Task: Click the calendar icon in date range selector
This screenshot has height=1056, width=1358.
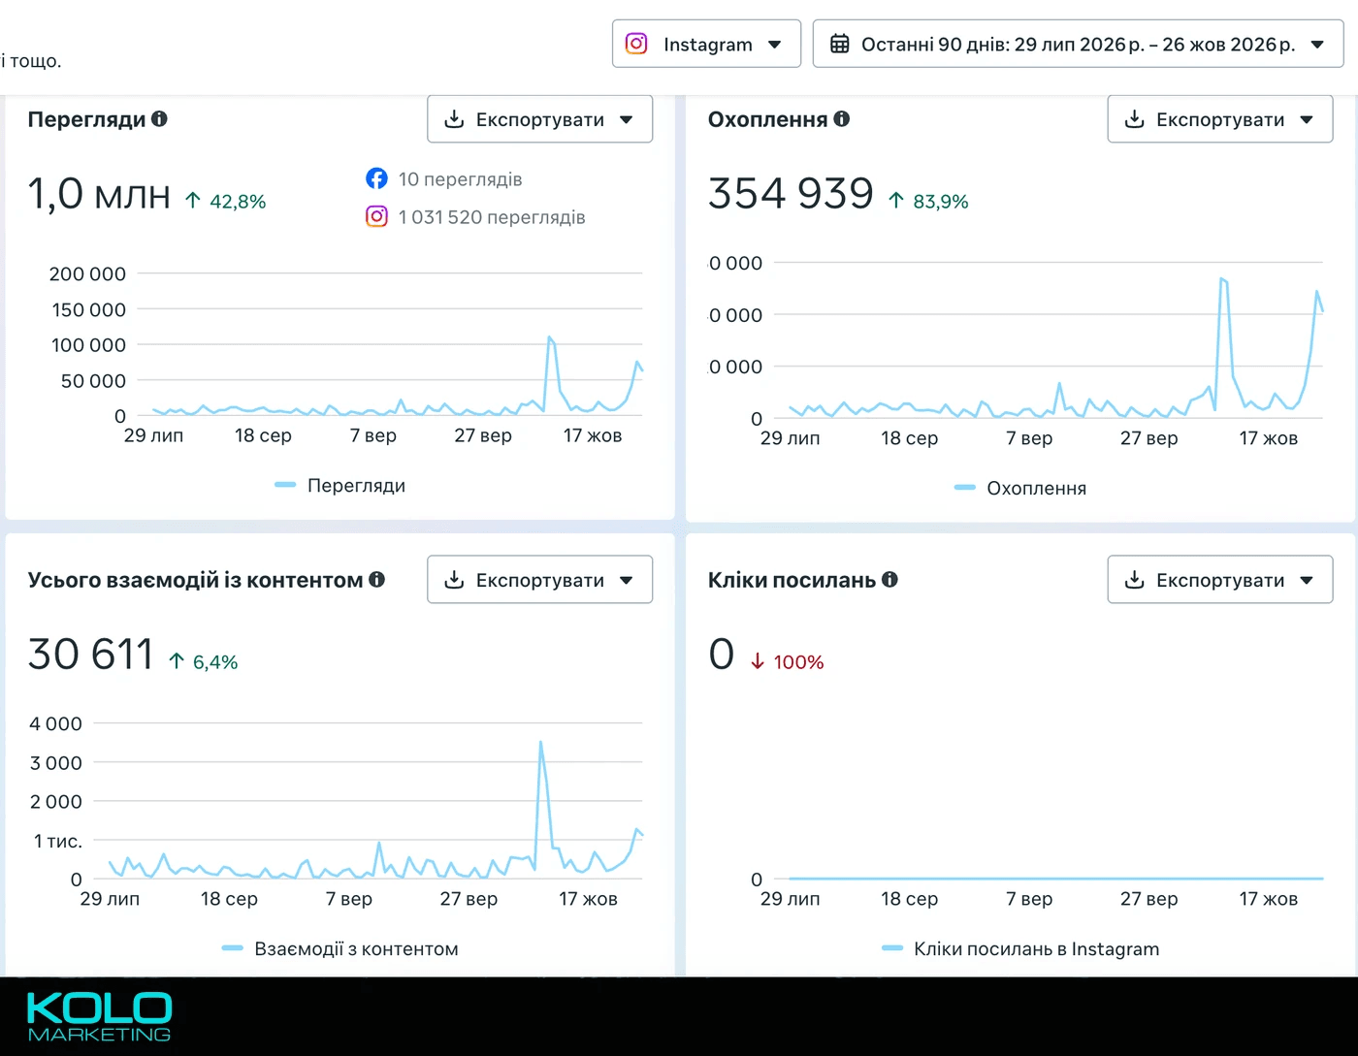Action: (x=840, y=44)
